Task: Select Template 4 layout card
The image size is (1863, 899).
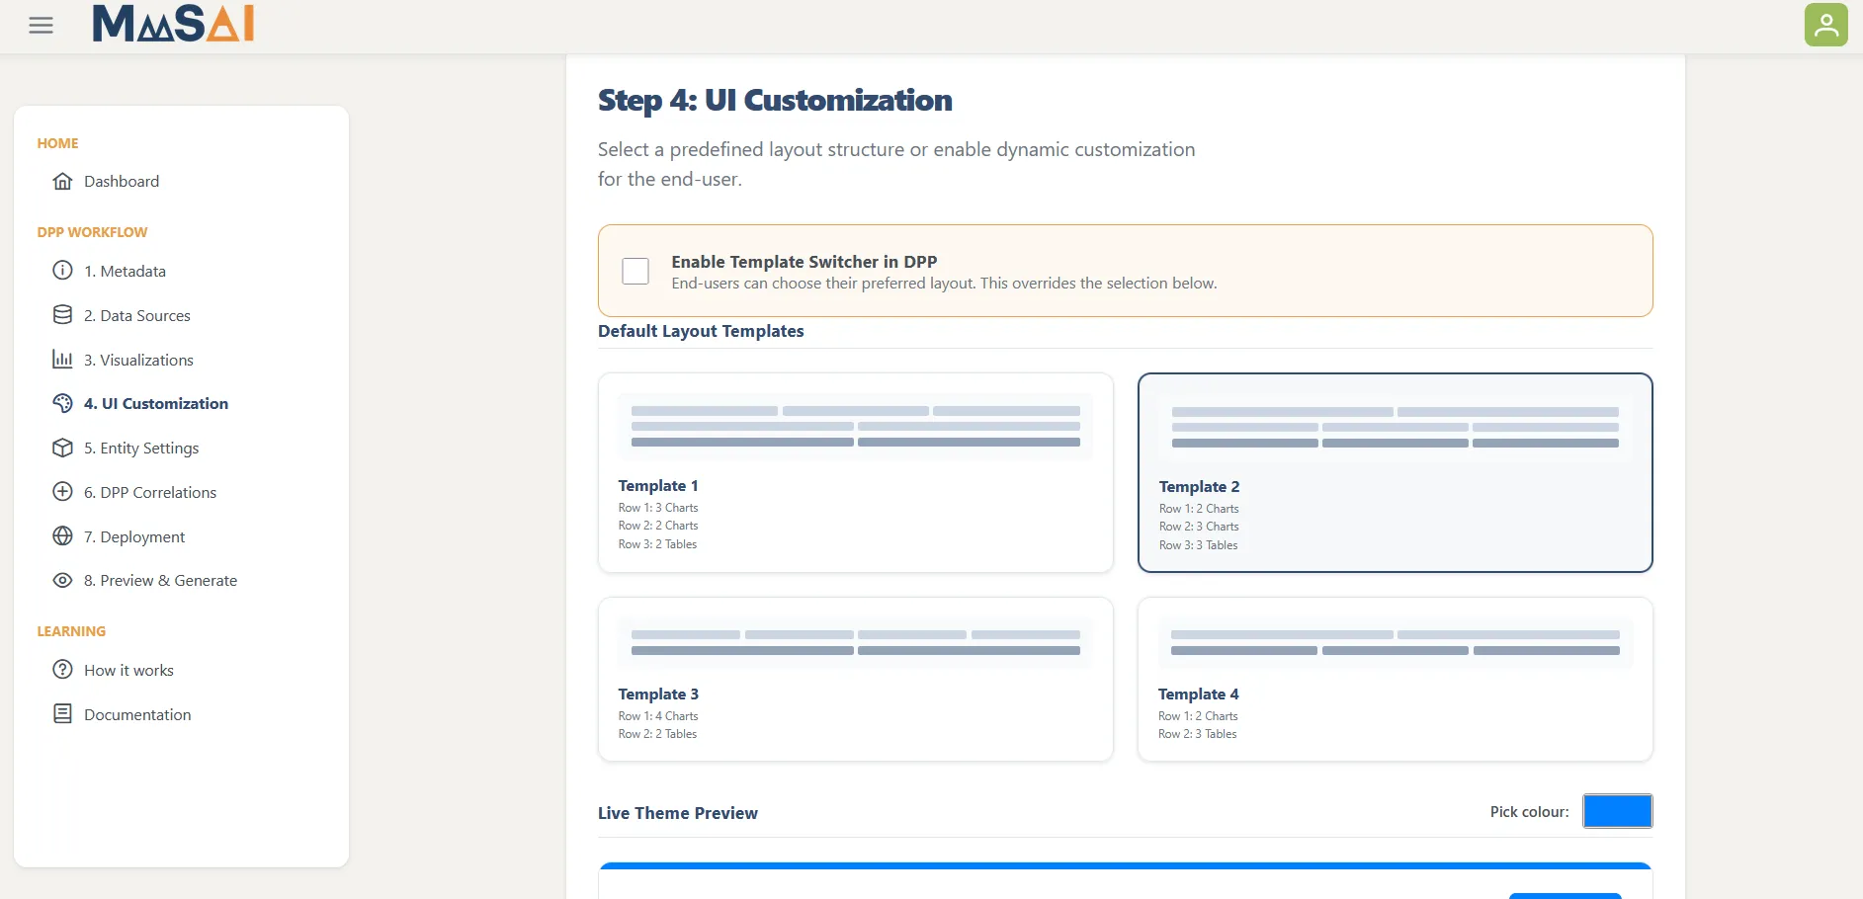Action: point(1395,679)
